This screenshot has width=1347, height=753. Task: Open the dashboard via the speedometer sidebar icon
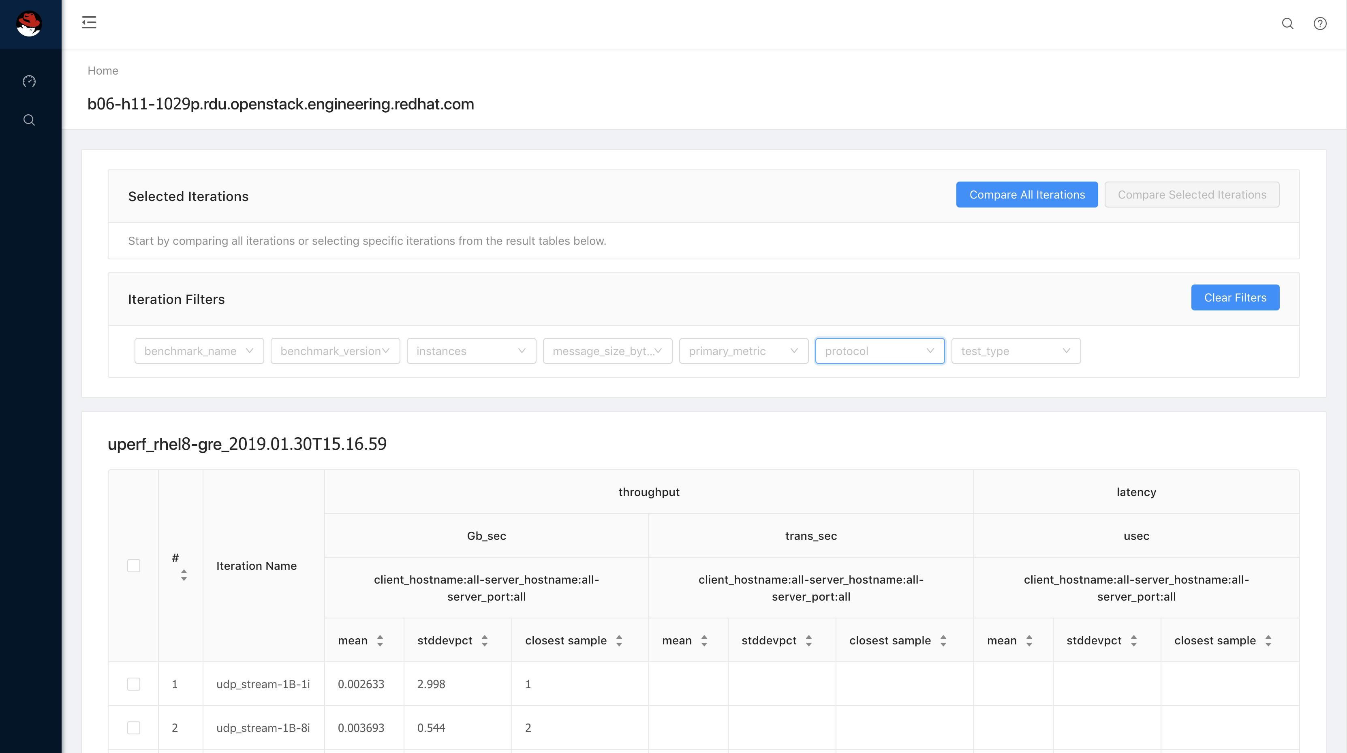[x=29, y=81]
